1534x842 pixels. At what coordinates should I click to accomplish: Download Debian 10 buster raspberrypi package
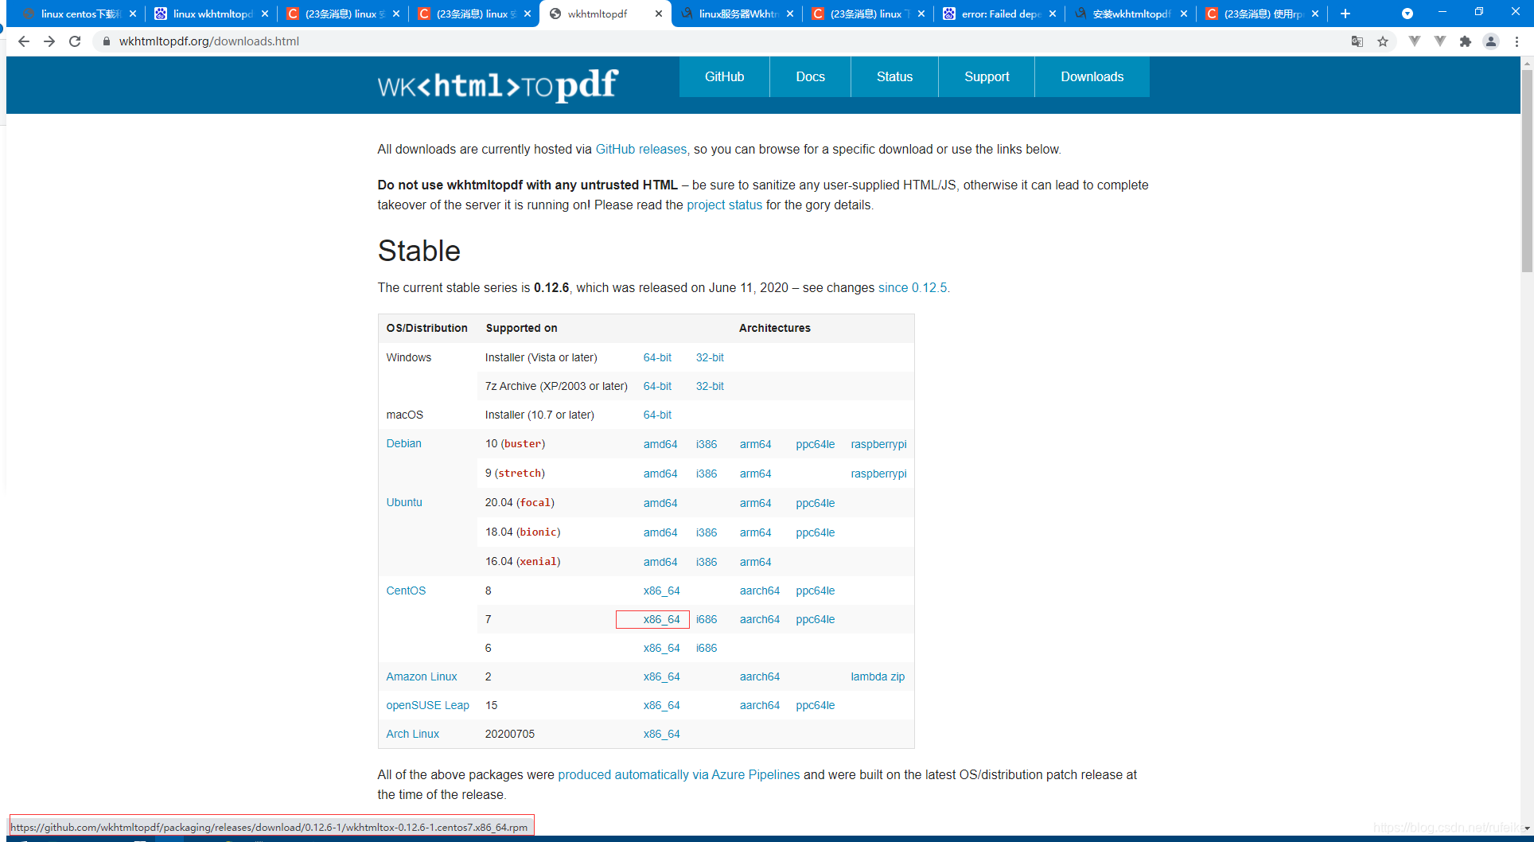pyautogui.click(x=878, y=445)
